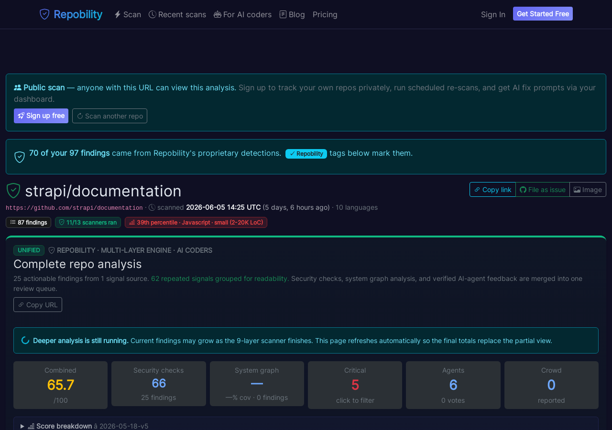Click the chain link icon on Copy link
612x430 pixels.
(477, 190)
